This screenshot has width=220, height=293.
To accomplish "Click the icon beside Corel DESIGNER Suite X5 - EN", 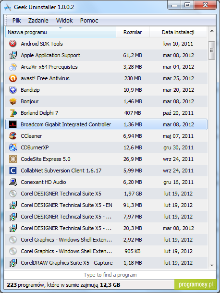I will (x=13, y=205).
